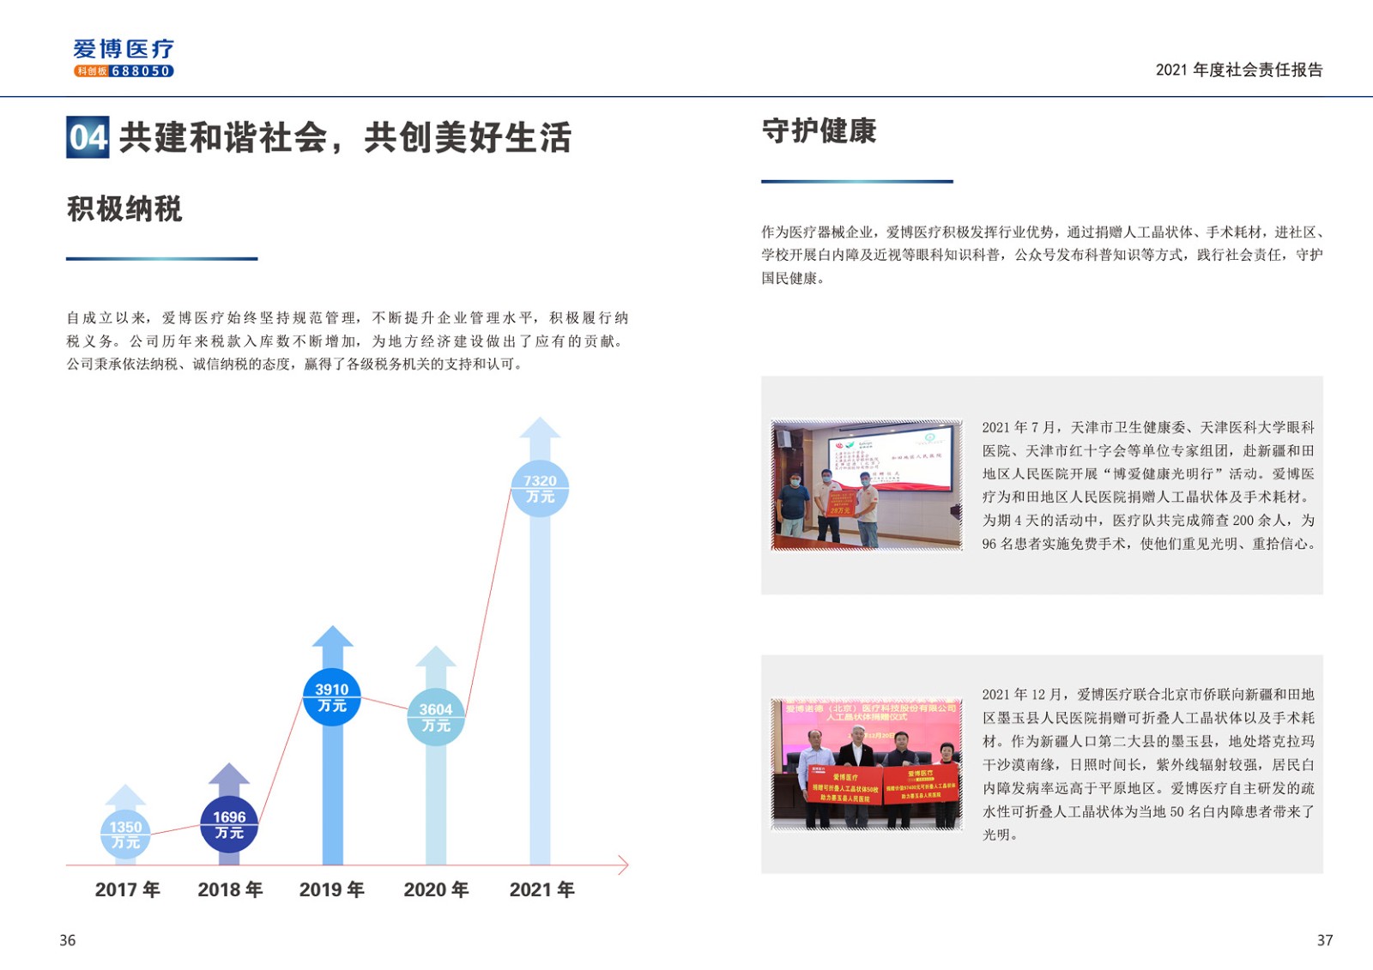Click the 守护健康 section heading

(819, 131)
